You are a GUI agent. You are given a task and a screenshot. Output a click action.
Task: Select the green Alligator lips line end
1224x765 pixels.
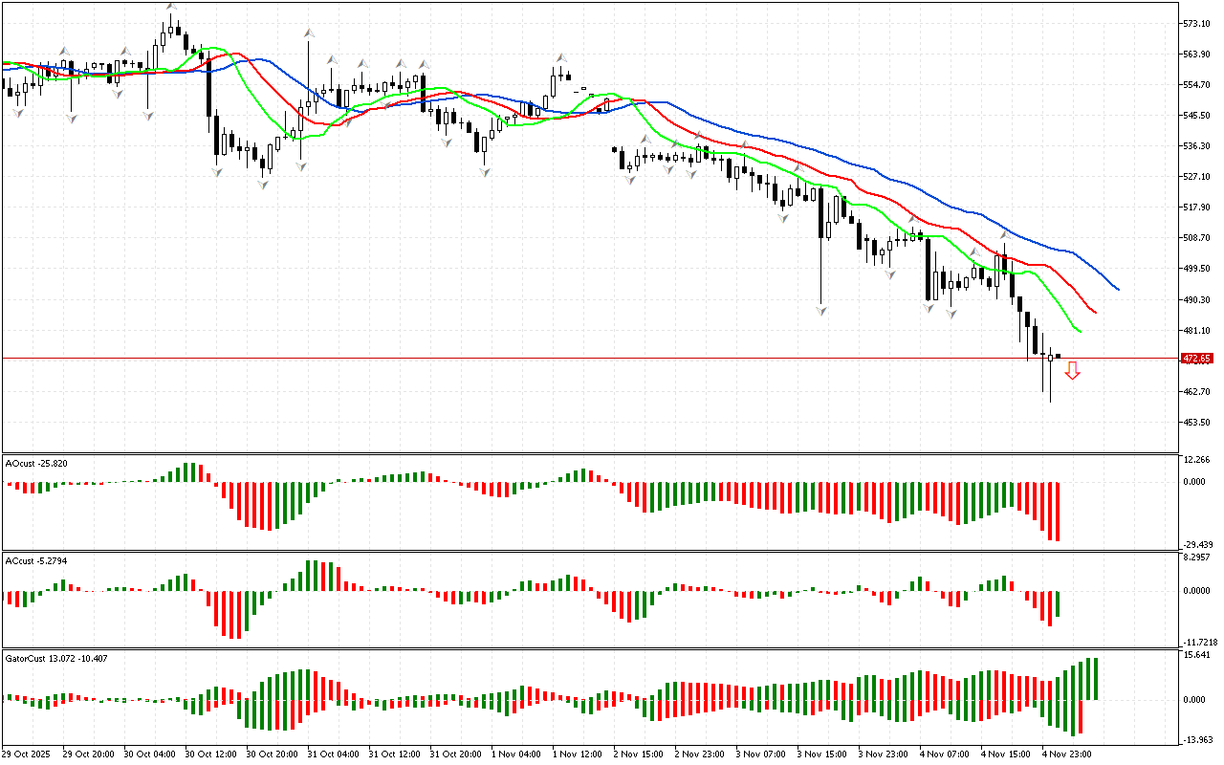pyautogui.click(x=1080, y=332)
